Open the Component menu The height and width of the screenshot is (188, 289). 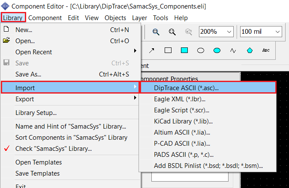(45, 18)
